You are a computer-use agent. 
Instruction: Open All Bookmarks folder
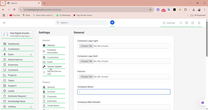pyautogui.click(x=198, y=15)
